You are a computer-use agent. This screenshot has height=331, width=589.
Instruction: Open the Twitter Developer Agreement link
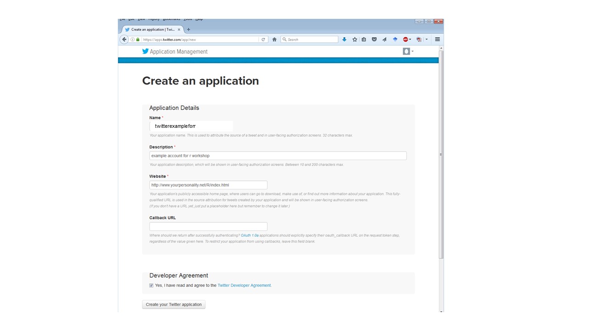[244, 285]
